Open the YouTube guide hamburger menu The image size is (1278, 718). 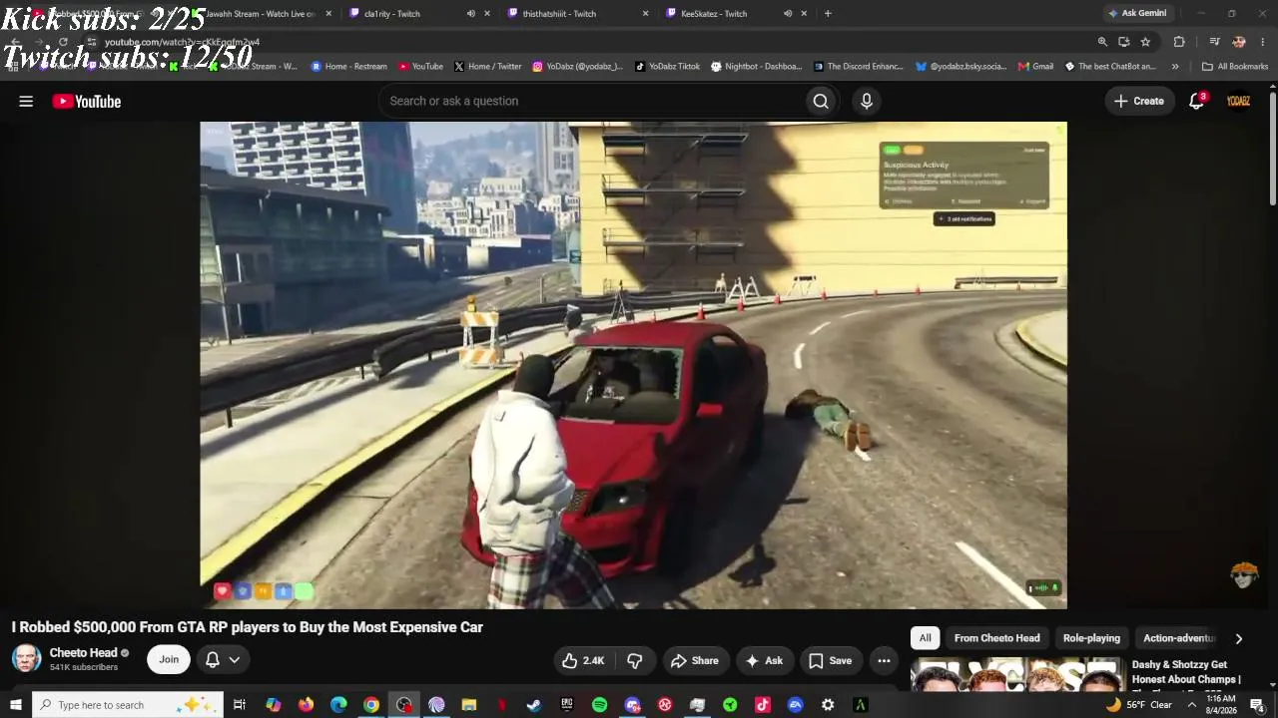coord(26,101)
